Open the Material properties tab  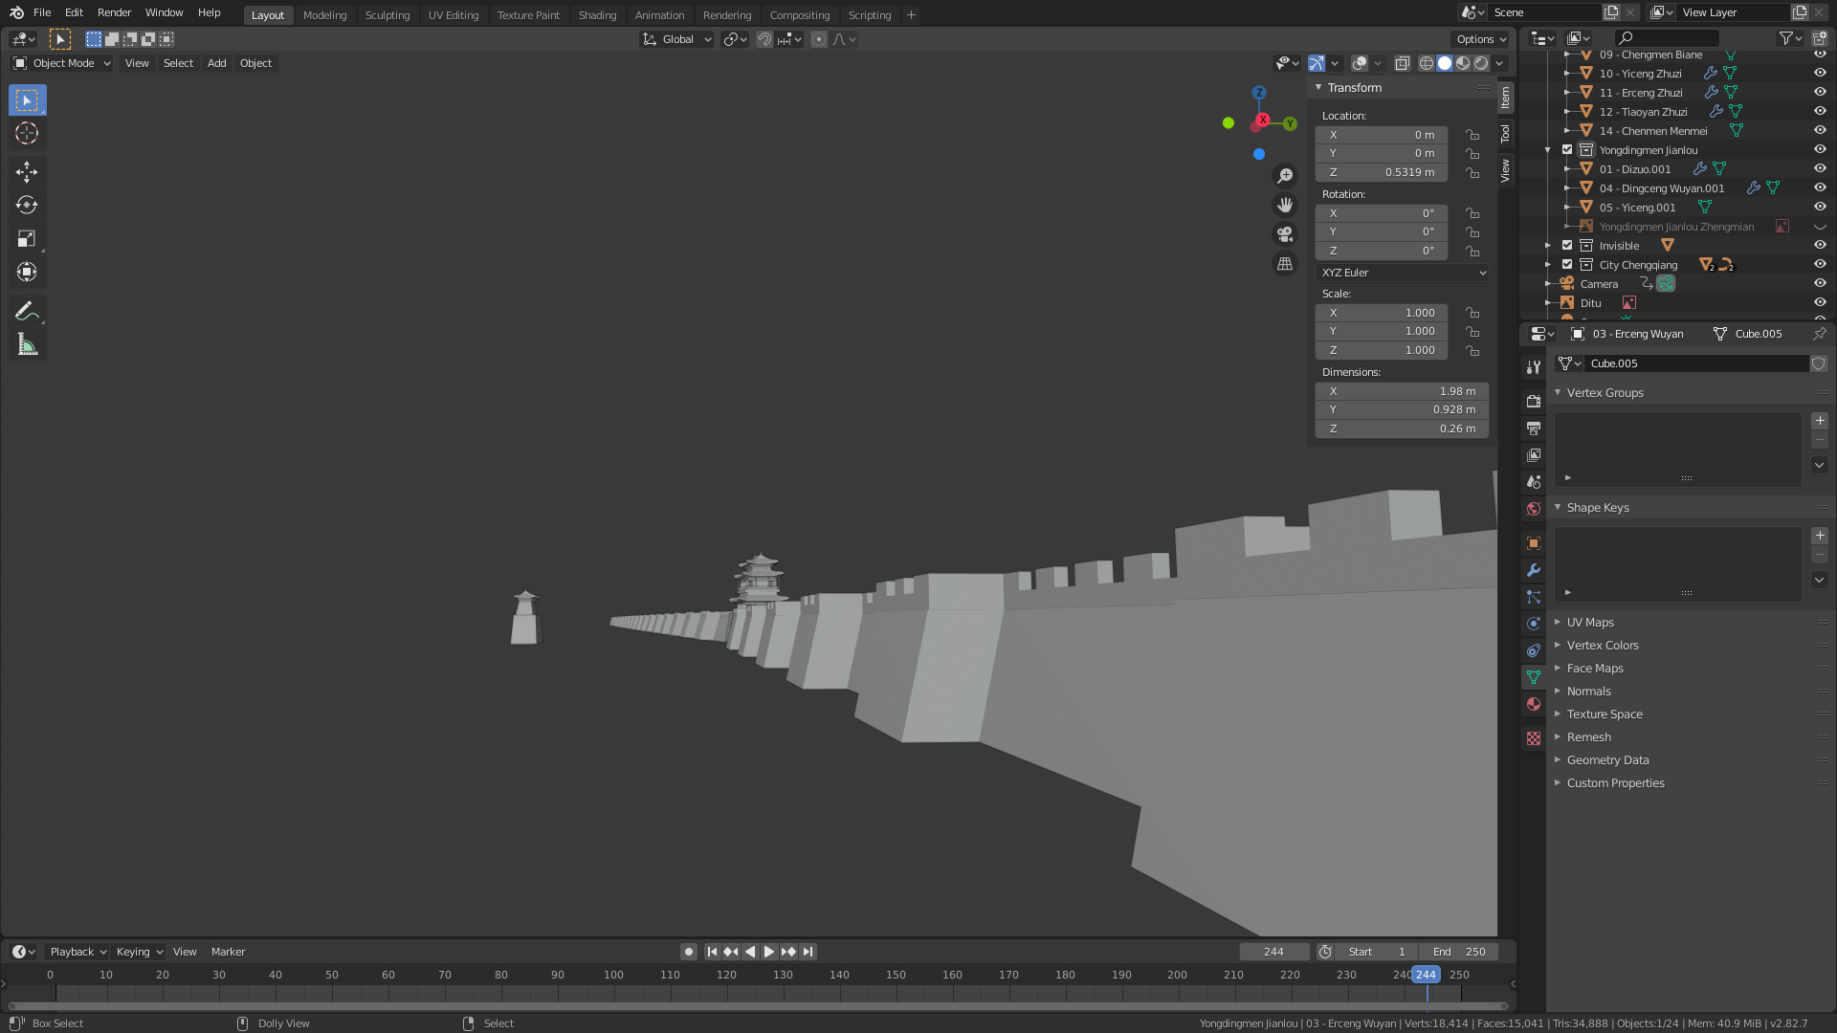point(1534,704)
